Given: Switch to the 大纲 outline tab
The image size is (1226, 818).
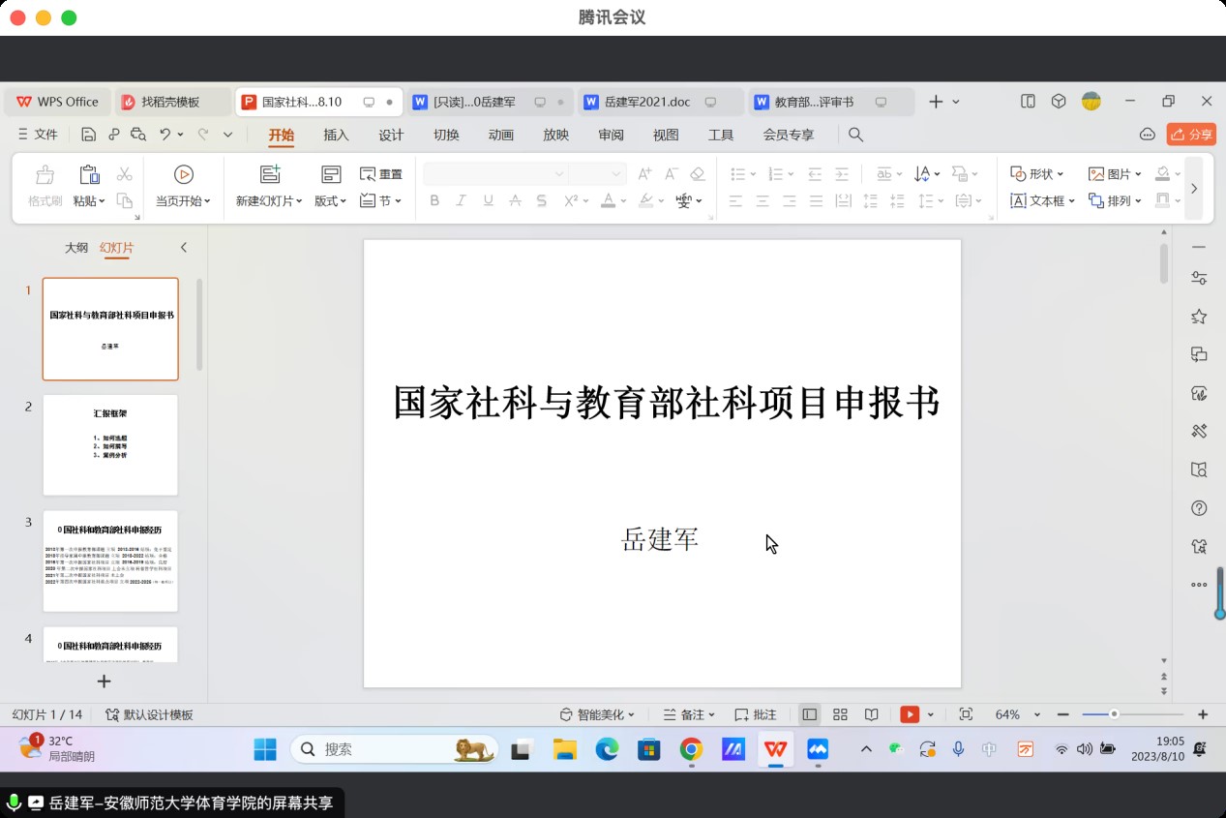Looking at the screenshot, I should coord(76,248).
